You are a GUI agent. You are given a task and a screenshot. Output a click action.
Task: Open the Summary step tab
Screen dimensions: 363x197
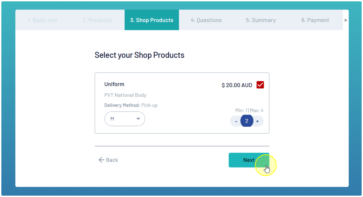261,20
